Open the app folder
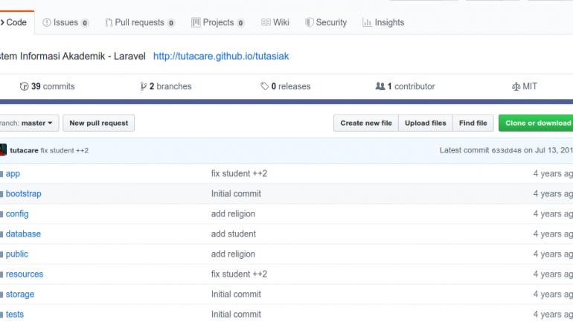 click(x=13, y=174)
